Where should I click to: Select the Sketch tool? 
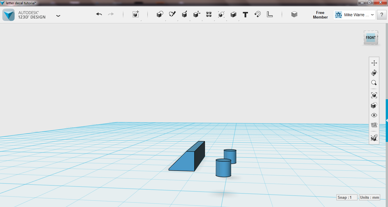[x=172, y=14]
